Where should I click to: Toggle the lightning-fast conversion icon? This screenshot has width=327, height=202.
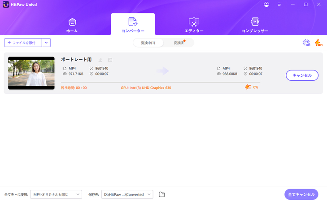click(318, 43)
